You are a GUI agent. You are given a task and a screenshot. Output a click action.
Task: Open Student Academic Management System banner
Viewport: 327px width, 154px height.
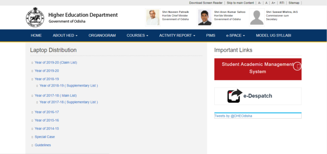click(x=258, y=69)
